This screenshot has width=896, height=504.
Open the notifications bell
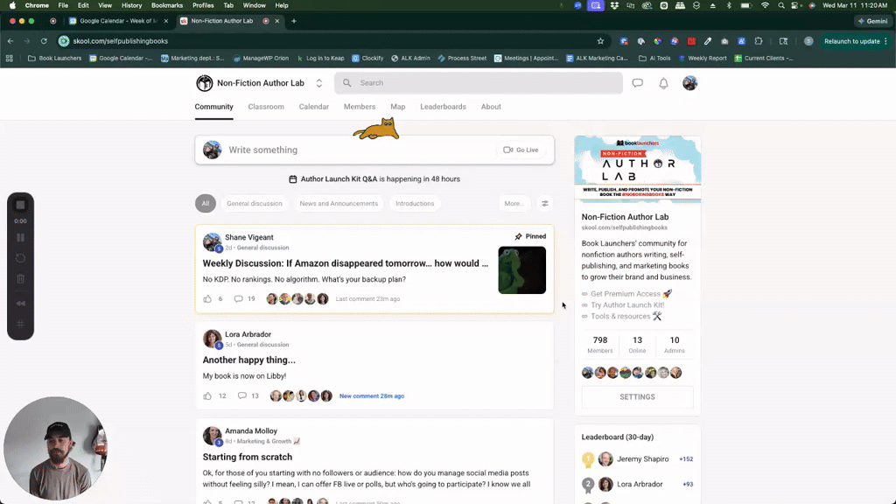663,83
